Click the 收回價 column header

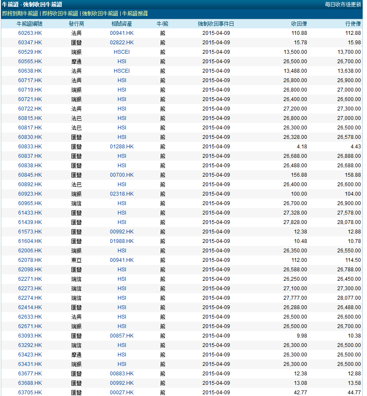[x=299, y=24]
